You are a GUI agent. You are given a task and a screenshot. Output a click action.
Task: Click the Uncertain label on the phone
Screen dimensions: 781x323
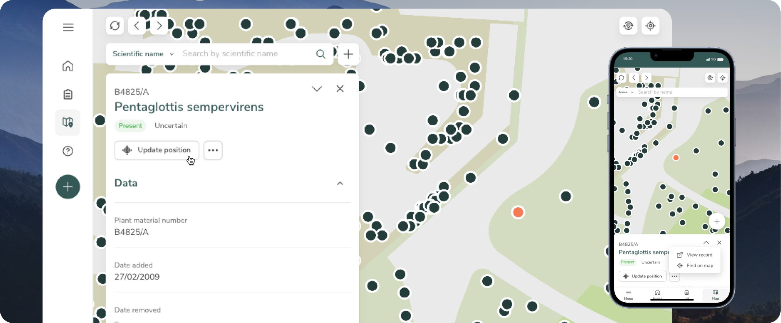click(x=651, y=262)
